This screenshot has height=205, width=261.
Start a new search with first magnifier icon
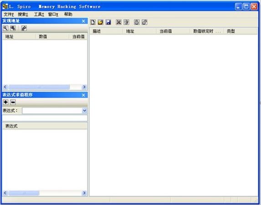[x=5, y=28]
